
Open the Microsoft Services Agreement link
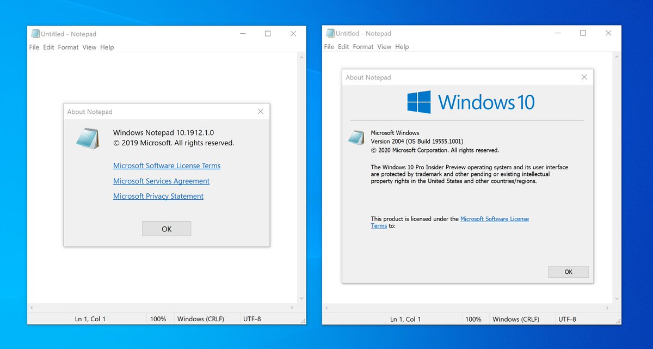click(162, 181)
